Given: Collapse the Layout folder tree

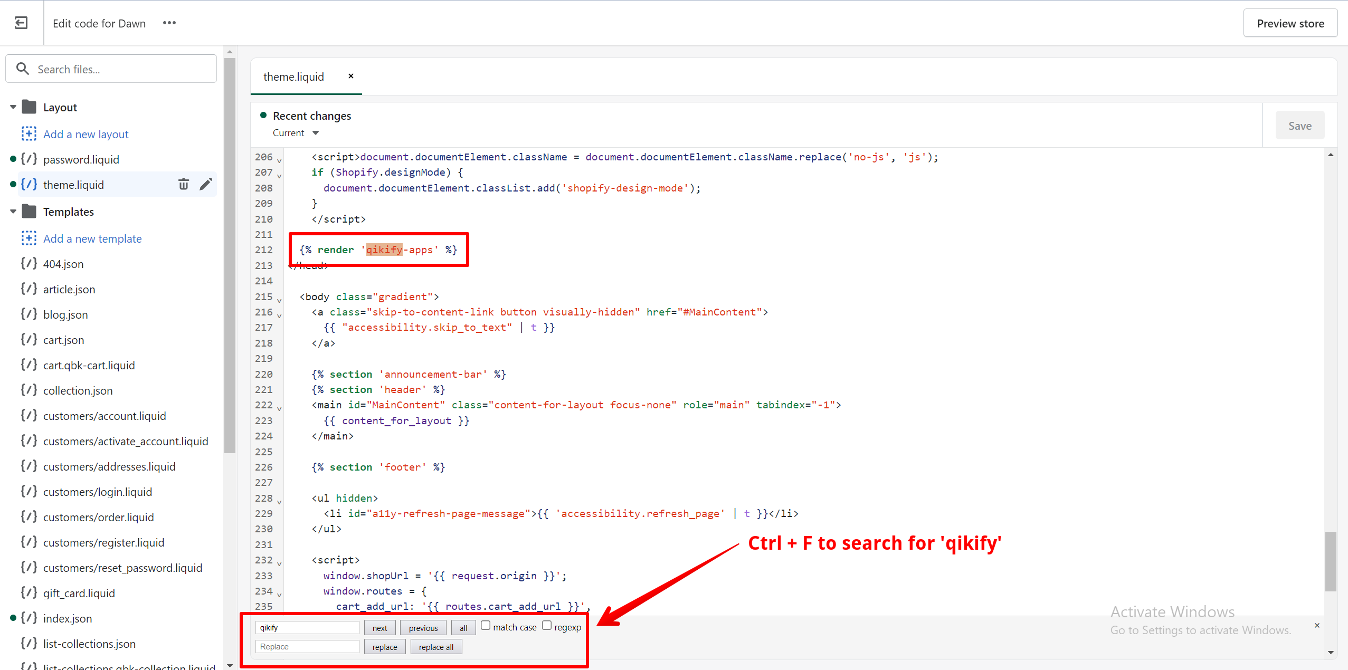Looking at the screenshot, I should 13,107.
